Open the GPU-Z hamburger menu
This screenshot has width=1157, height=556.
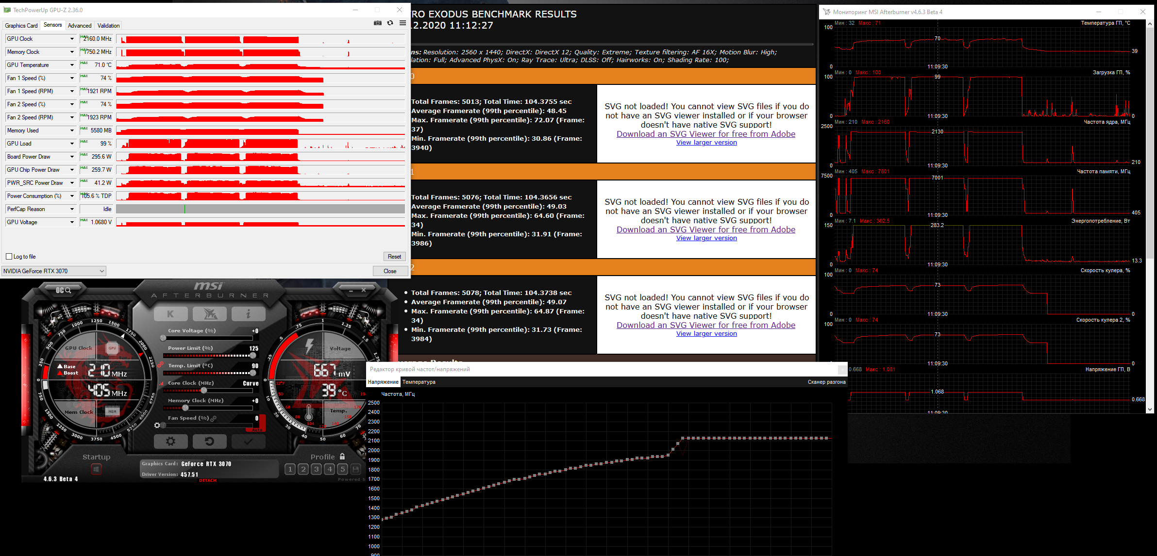point(402,23)
